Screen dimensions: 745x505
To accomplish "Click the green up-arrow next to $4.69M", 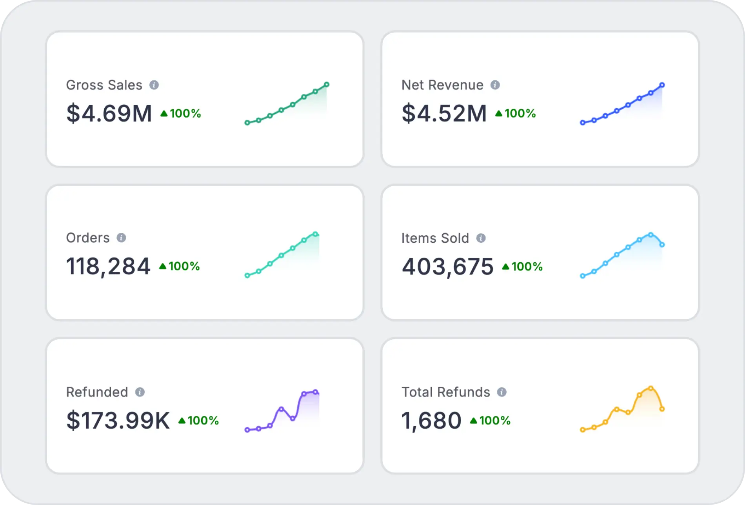I will pyautogui.click(x=164, y=114).
